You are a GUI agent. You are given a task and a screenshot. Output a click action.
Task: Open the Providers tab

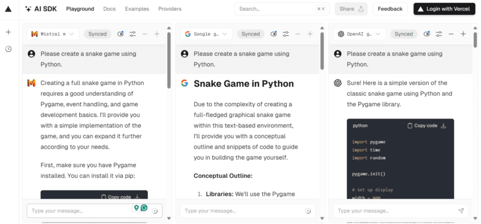point(170,9)
